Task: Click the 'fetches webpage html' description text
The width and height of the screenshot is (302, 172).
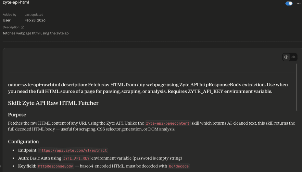Action: click(x=36, y=33)
